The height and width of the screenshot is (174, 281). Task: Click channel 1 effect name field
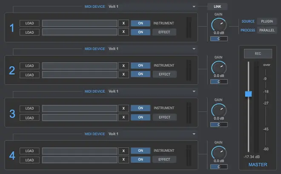point(80,32)
